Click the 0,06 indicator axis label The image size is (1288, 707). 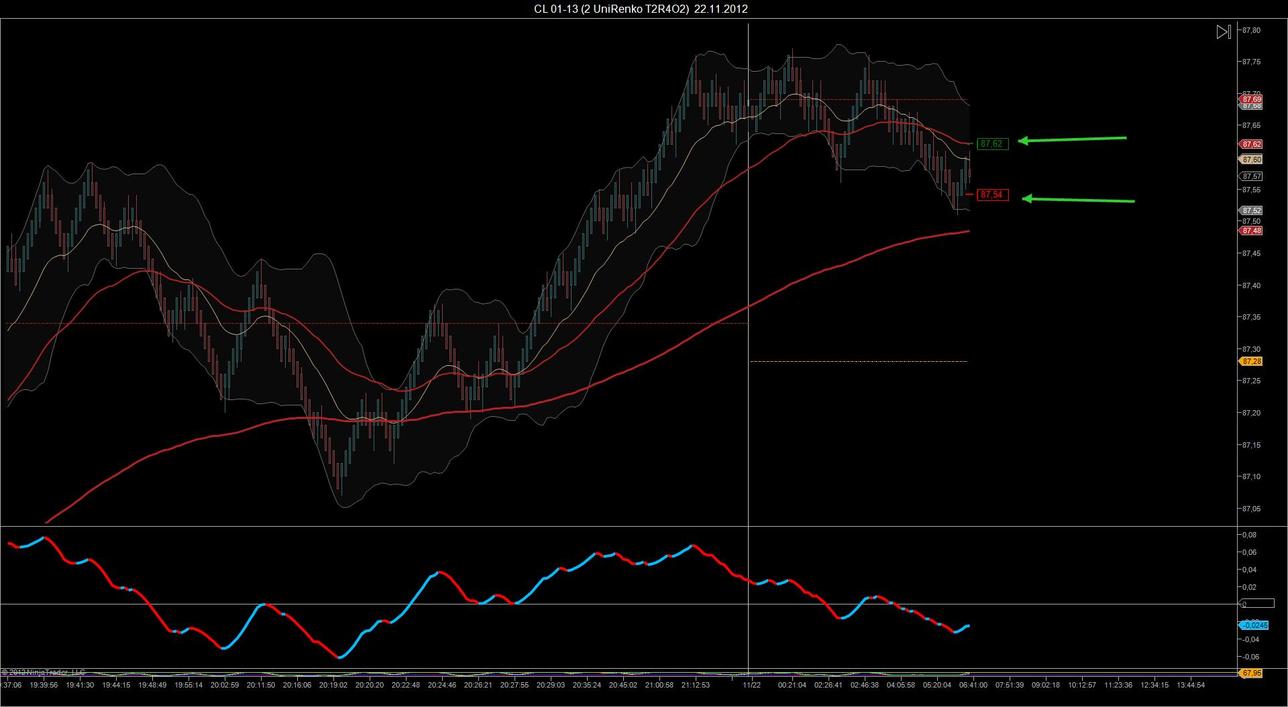click(1250, 552)
